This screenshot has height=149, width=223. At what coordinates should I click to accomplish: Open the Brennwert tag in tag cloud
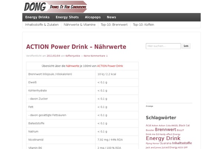click(x=165, y=130)
